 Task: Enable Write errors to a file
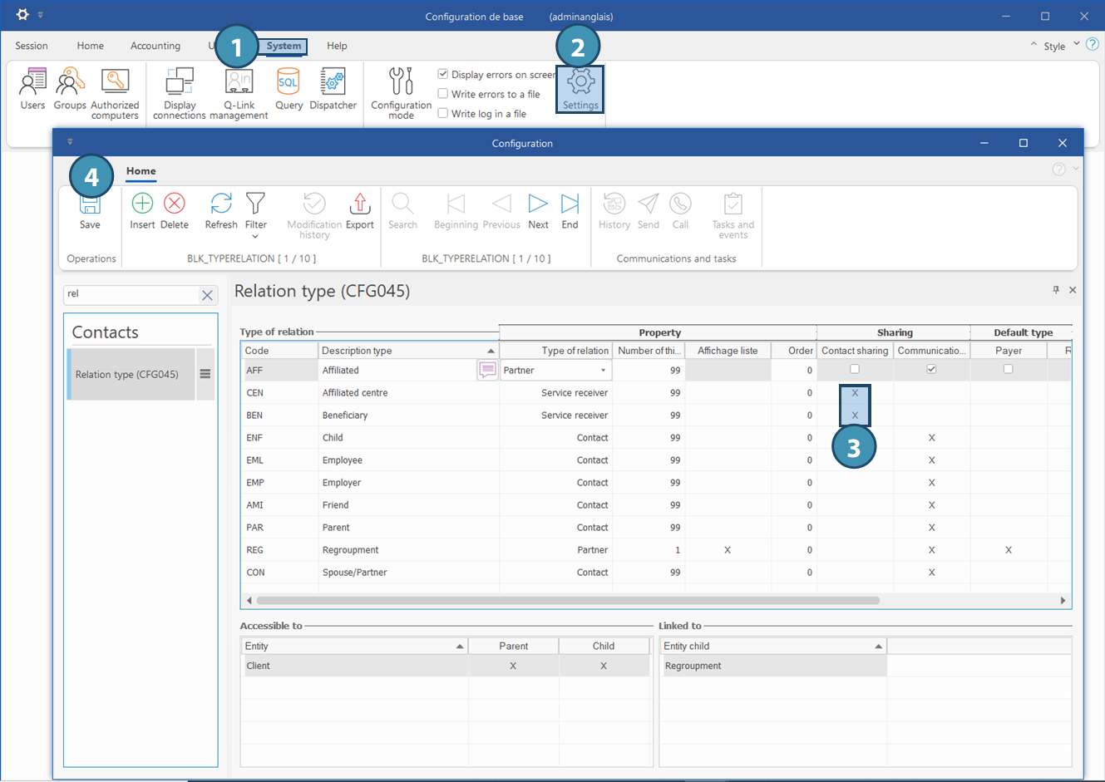(x=443, y=94)
